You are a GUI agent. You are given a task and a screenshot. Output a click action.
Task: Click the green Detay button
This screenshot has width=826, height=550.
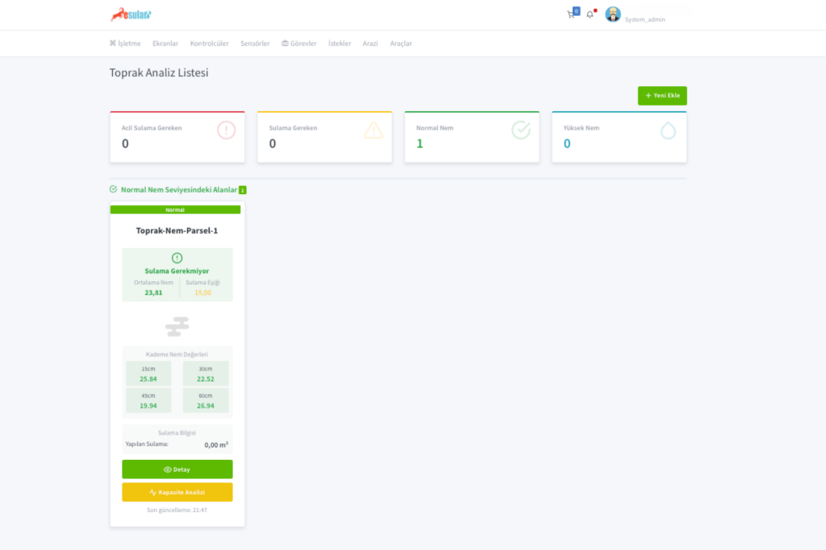177,469
